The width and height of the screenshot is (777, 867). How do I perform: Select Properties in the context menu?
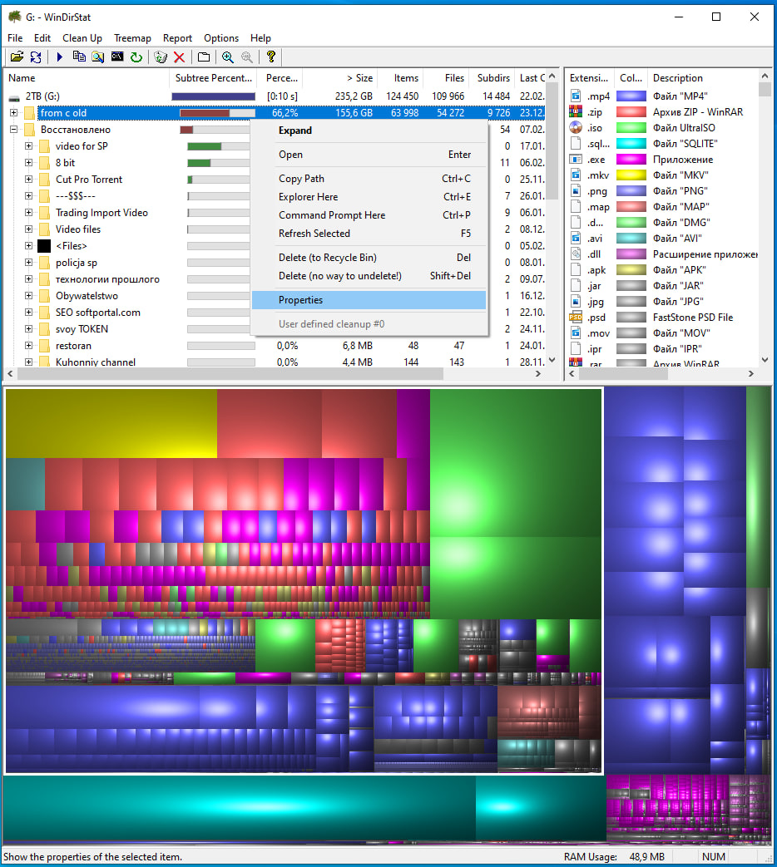pyautogui.click(x=300, y=300)
